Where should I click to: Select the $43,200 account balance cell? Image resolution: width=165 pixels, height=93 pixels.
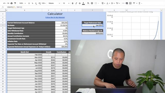[61, 23]
